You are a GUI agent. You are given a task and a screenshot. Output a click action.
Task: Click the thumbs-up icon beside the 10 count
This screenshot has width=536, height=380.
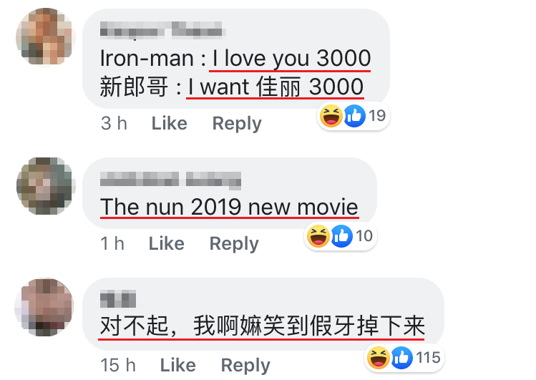(x=341, y=236)
